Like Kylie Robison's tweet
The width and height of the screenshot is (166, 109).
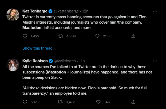pos(97,102)
